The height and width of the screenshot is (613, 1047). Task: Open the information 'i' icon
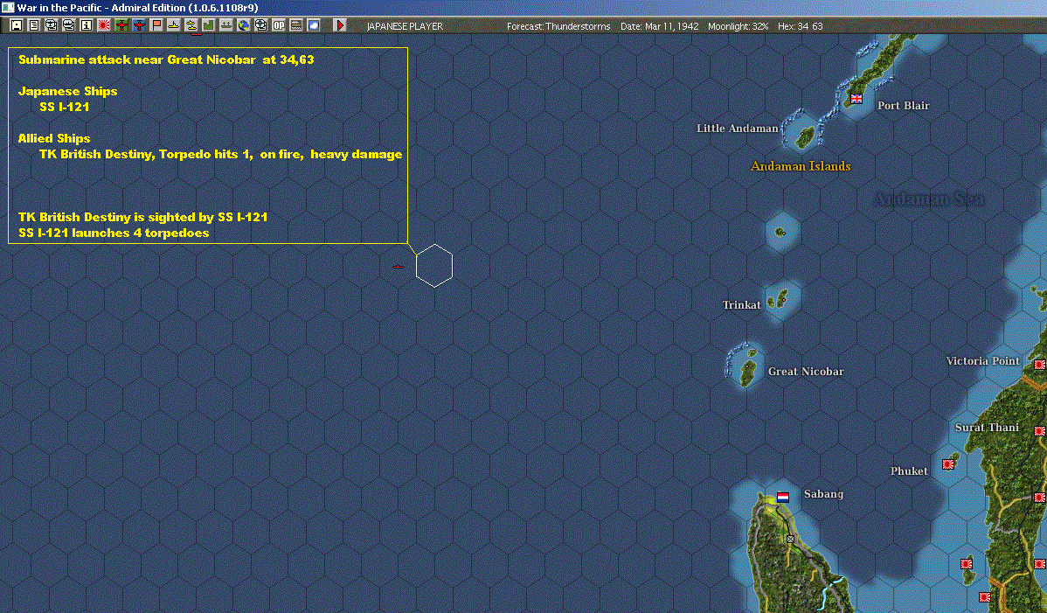coord(87,25)
